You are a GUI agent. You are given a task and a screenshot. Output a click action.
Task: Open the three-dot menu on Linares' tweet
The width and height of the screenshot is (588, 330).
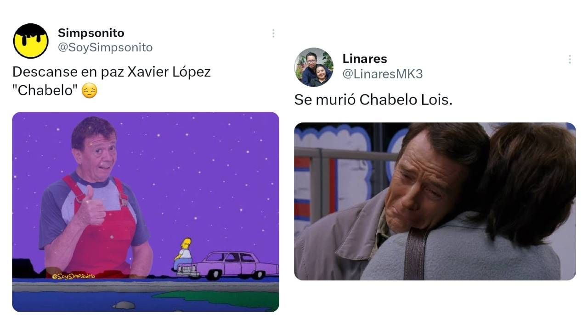point(570,59)
